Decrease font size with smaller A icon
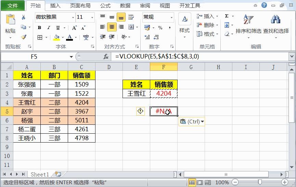296x187 pixels. click(x=83, y=28)
